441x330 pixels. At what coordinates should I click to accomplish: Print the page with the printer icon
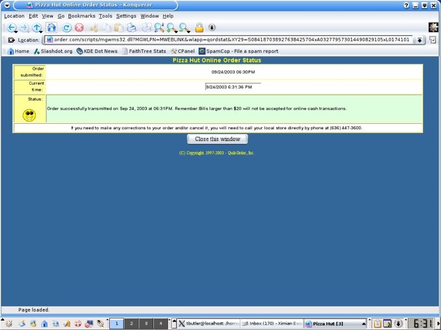tap(131, 28)
